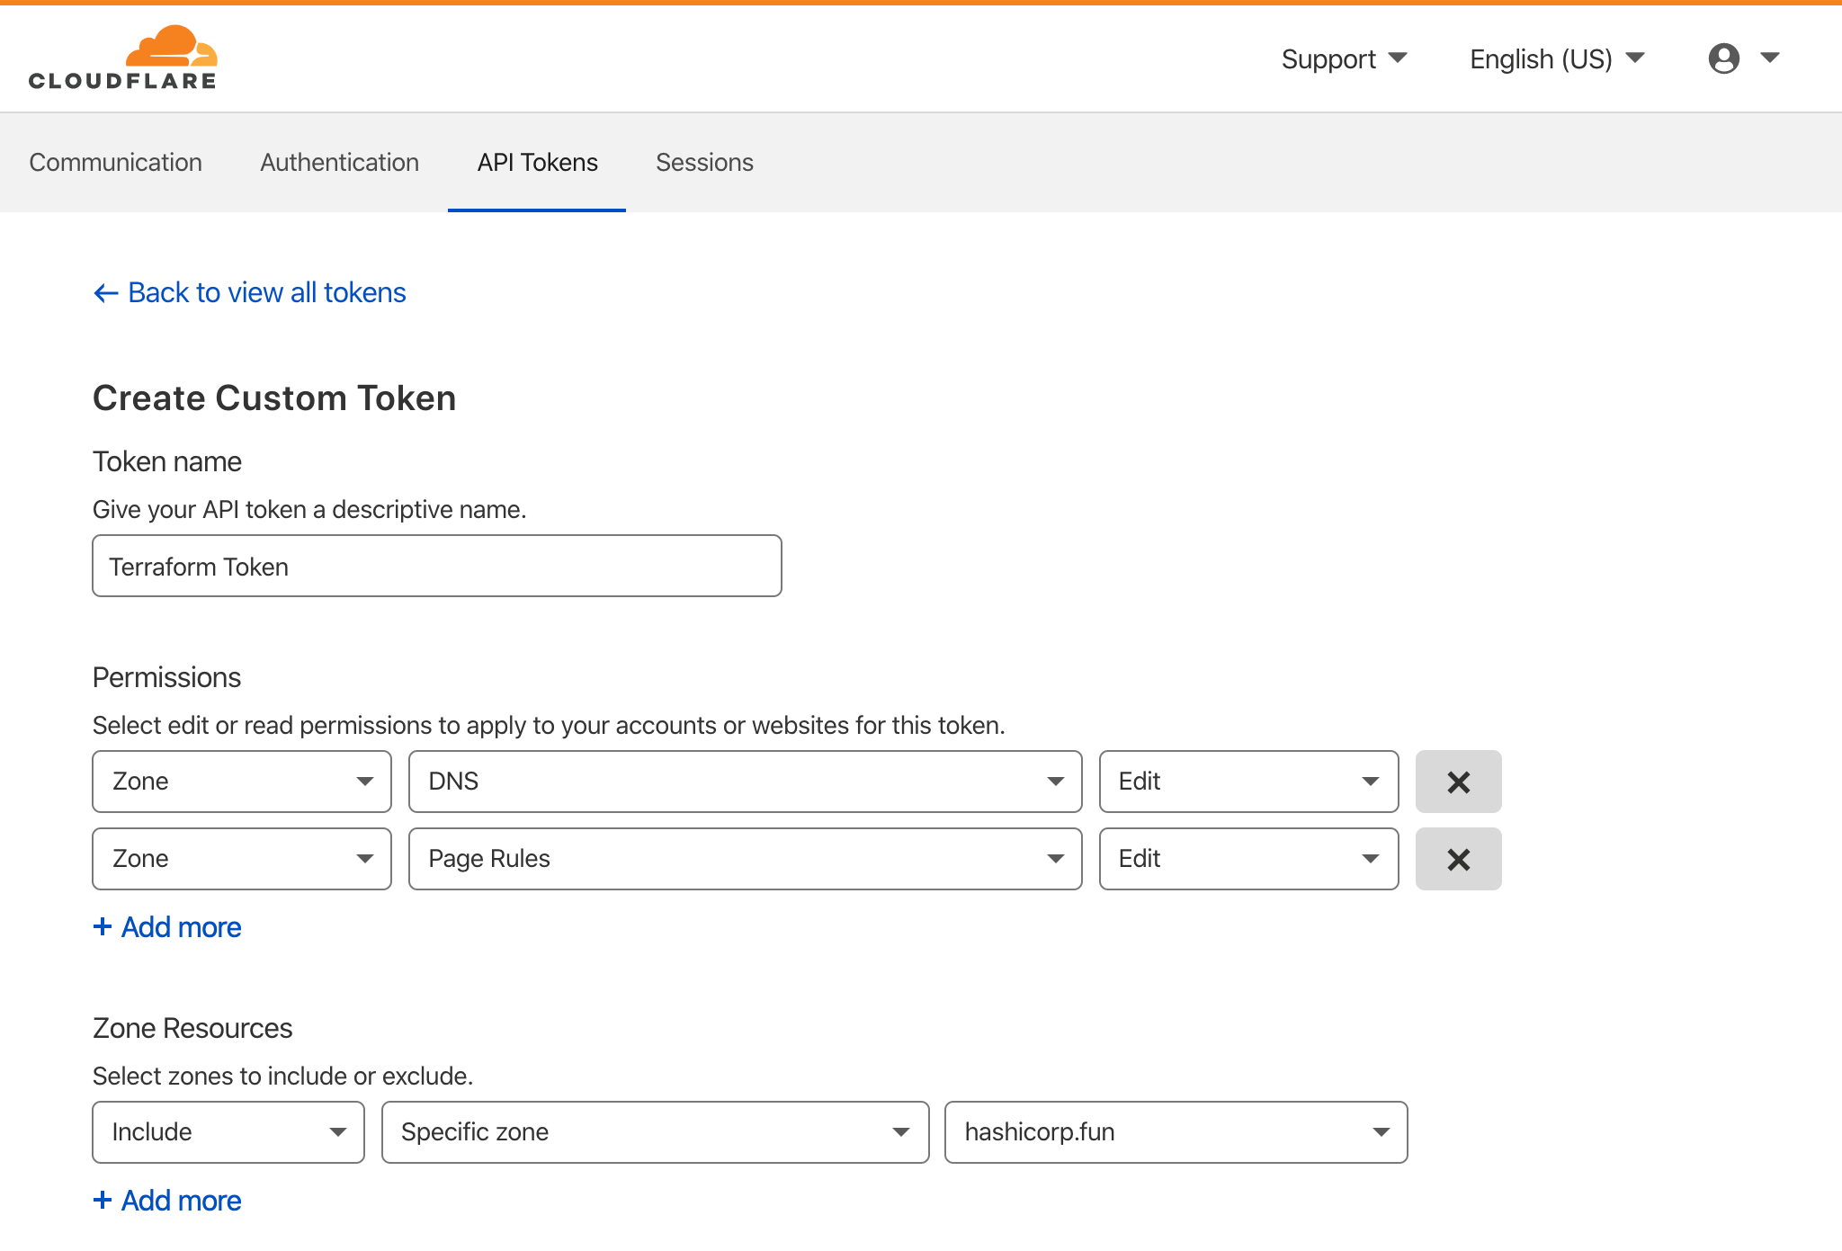Image resolution: width=1842 pixels, height=1251 pixels.
Task: Open the Edit dropdown in Page Rules row
Action: (1248, 859)
